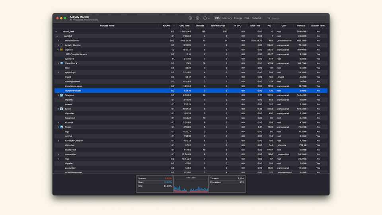This screenshot has width=382, height=215.
Task: Collapse the Ulysses process group
Action: [x=58, y=50]
